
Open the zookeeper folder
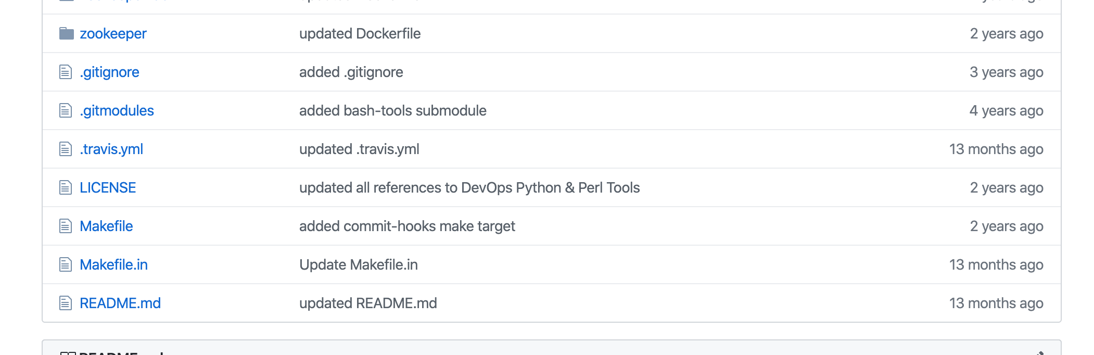click(x=113, y=34)
